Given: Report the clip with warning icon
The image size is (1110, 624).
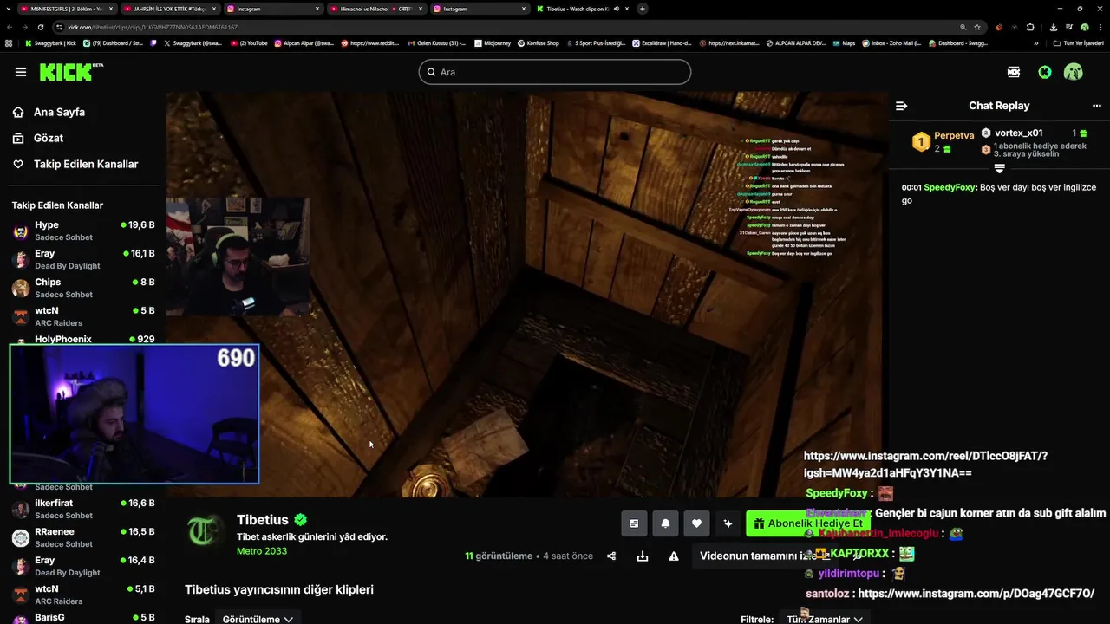Looking at the screenshot, I should 674,556.
